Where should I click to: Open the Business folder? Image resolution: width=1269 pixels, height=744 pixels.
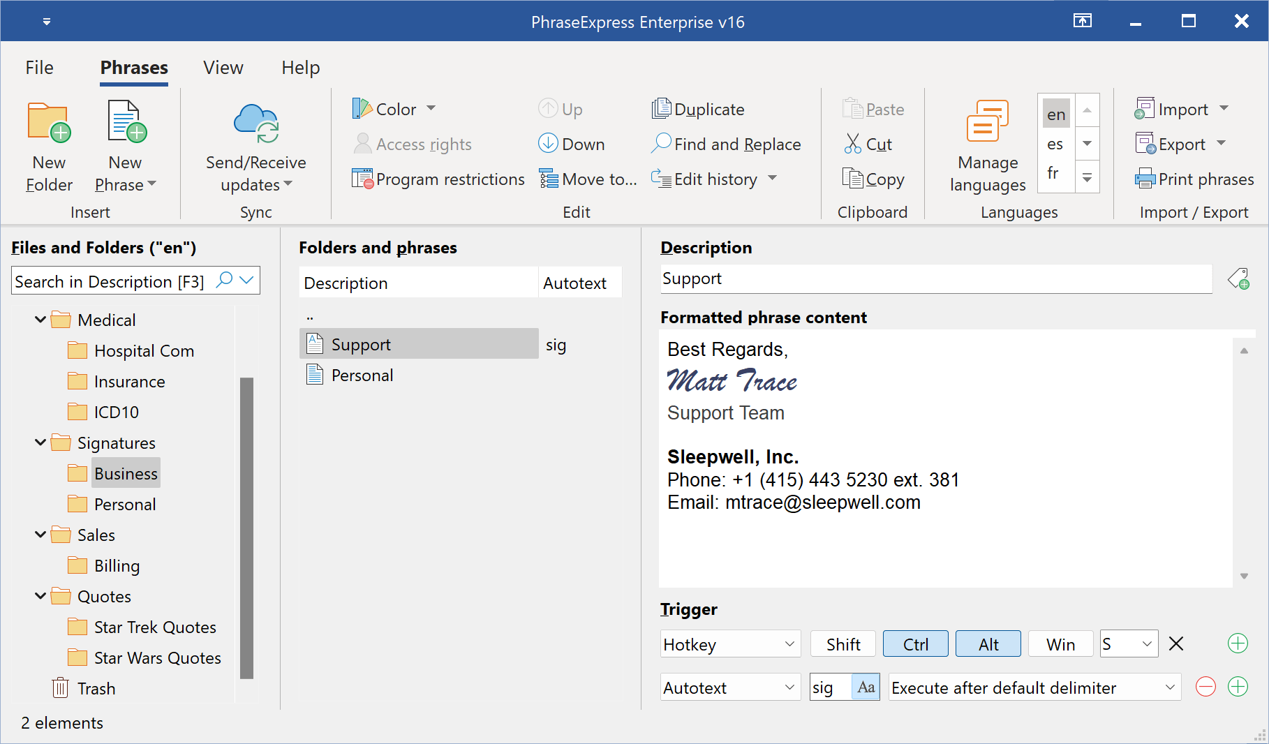click(x=126, y=473)
